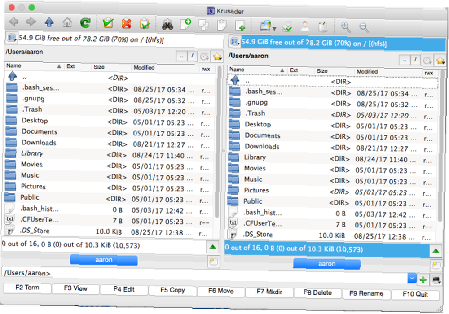The width and height of the screenshot is (449, 314).
Task: Click the blue up-directory arrow in toolbar
Action: pos(49,22)
